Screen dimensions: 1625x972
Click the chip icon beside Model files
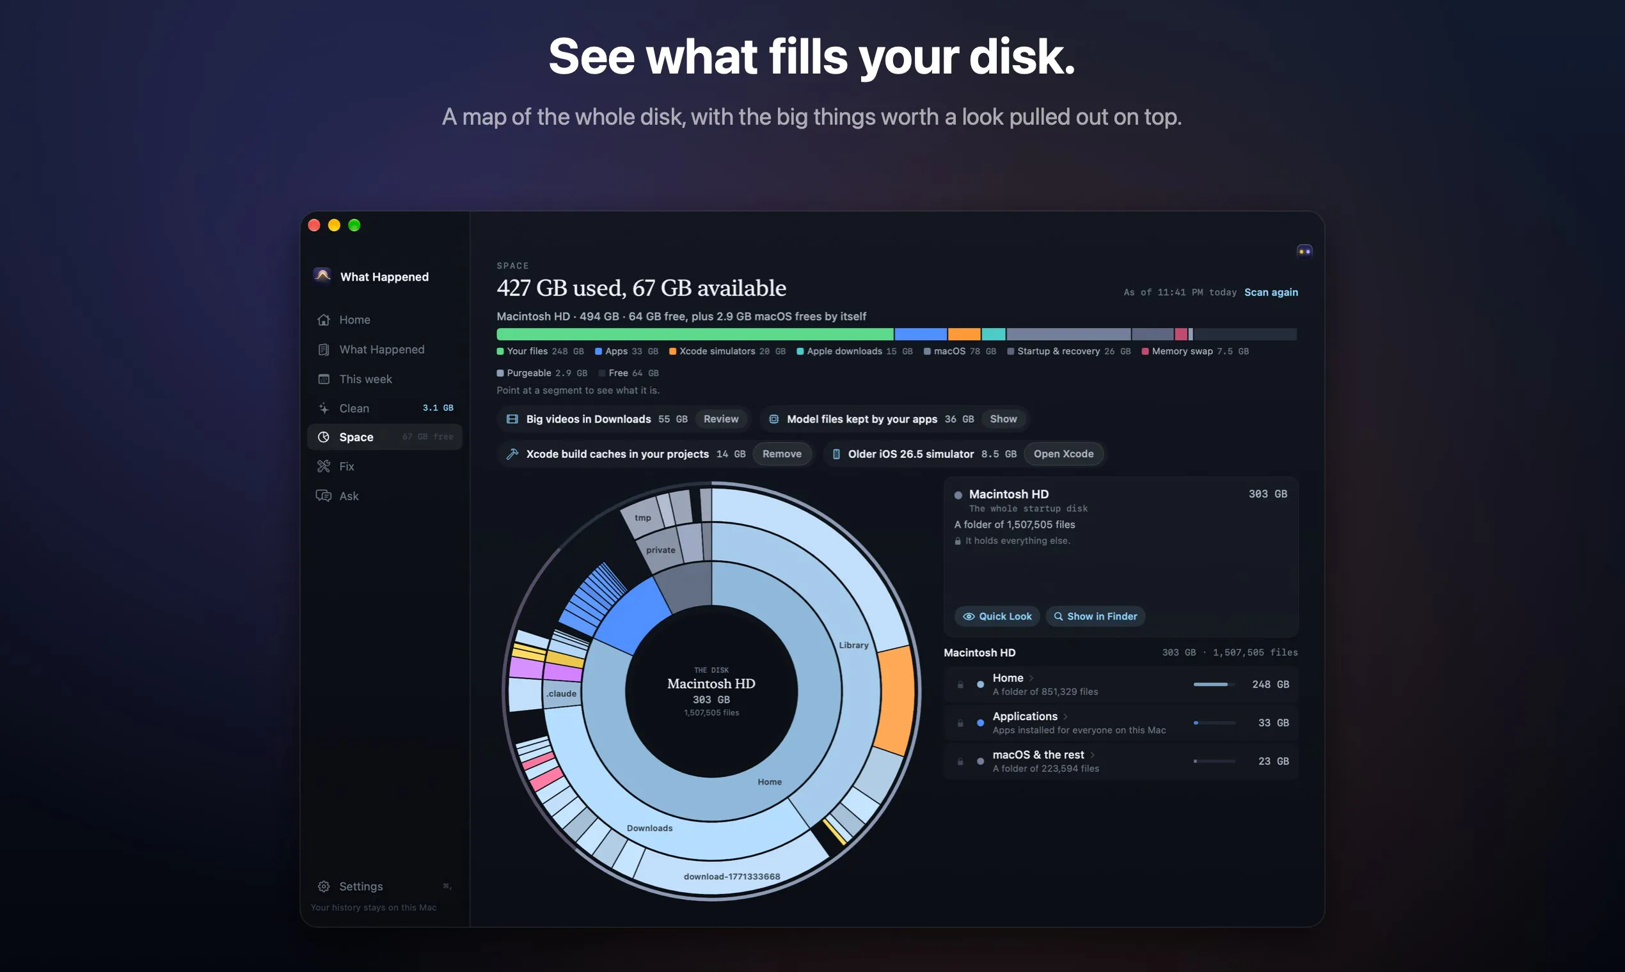[773, 419]
